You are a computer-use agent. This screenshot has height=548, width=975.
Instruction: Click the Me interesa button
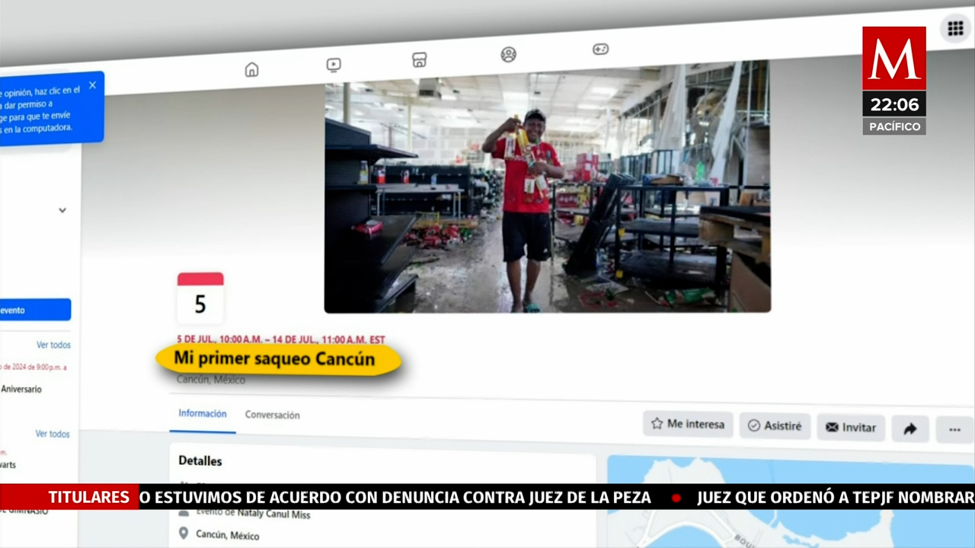tap(688, 424)
